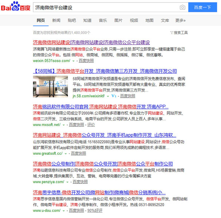Open the 更多» tab
Screen dimensions: 221x218
181,21
